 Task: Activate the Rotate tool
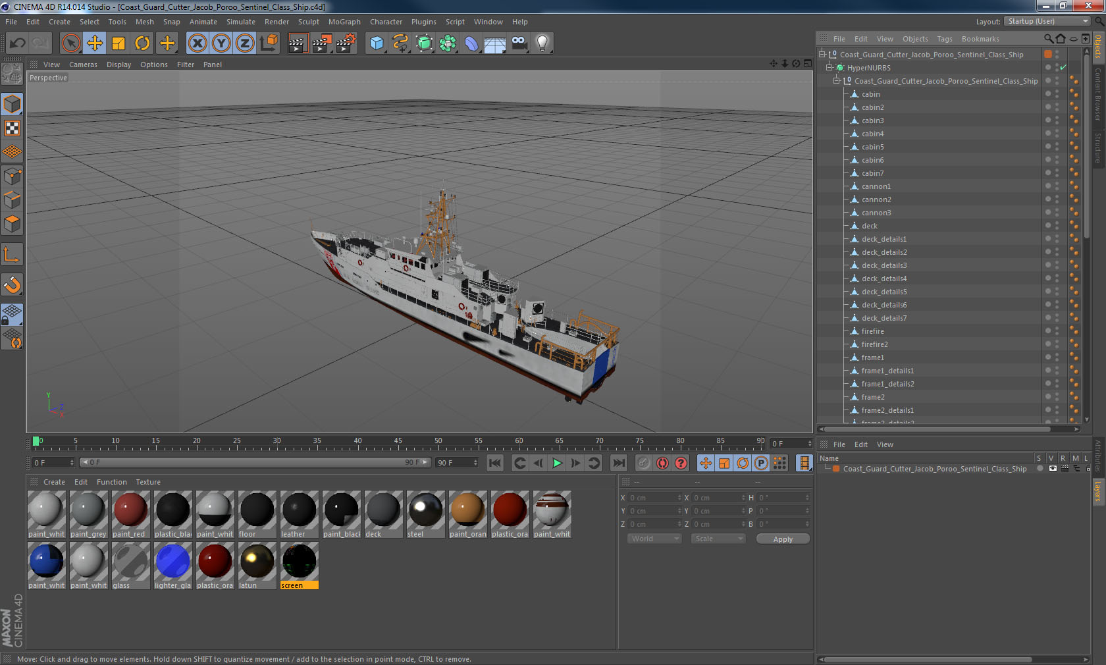142,43
